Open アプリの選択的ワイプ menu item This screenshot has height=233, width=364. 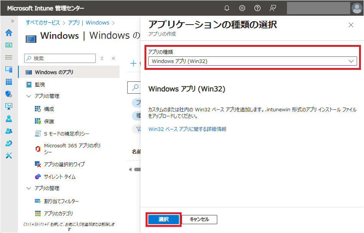(x=64, y=164)
